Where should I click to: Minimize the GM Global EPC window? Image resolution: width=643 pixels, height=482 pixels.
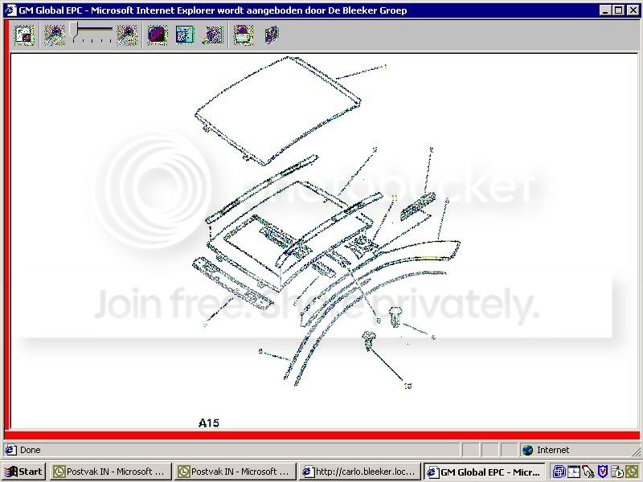pyautogui.click(x=605, y=10)
